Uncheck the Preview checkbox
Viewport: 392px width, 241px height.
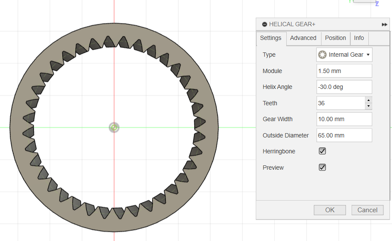coord(322,168)
